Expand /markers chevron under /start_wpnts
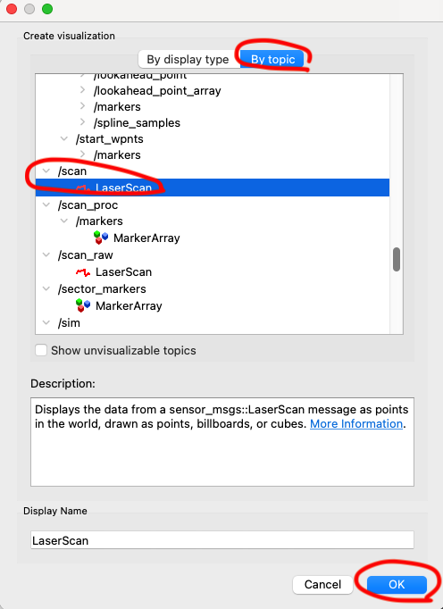Image resolution: width=443 pixels, height=609 pixels. [x=82, y=154]
